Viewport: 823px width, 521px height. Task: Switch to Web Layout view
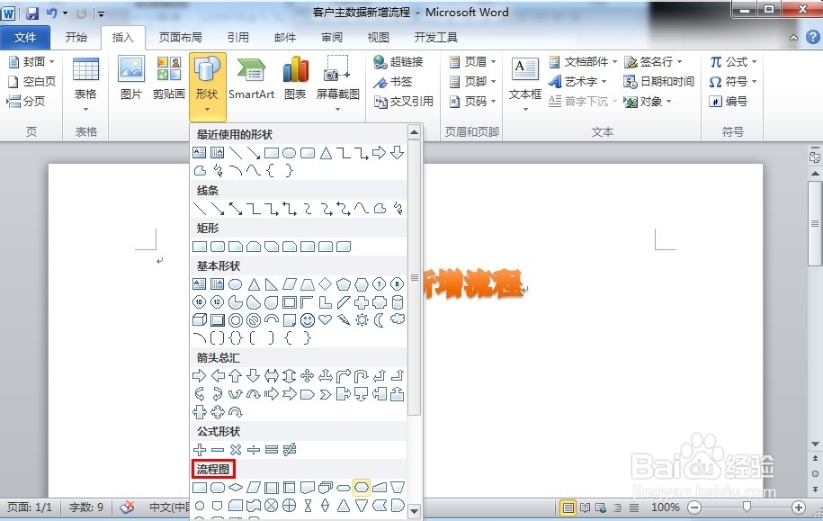(x=599, y=508)
